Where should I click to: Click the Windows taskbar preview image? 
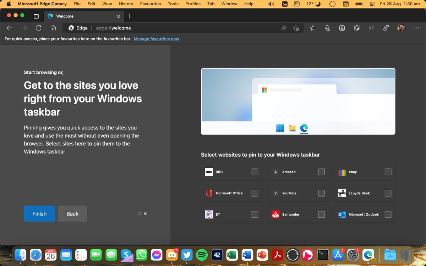298,101
